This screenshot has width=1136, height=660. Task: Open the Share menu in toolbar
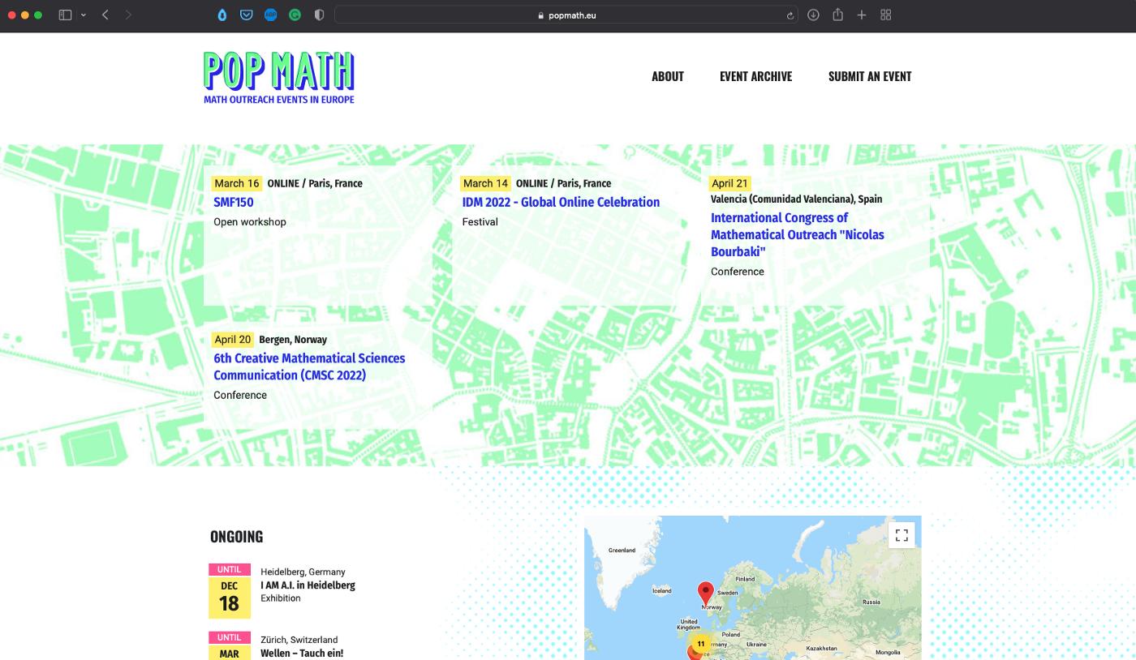click(x=837, y=15)
